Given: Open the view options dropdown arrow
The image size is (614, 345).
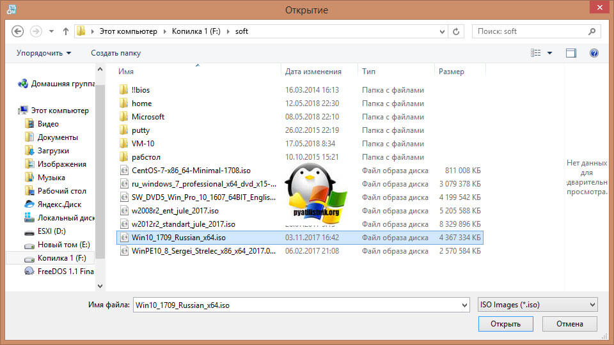Looking at the screenshot, I should (549, 53).
